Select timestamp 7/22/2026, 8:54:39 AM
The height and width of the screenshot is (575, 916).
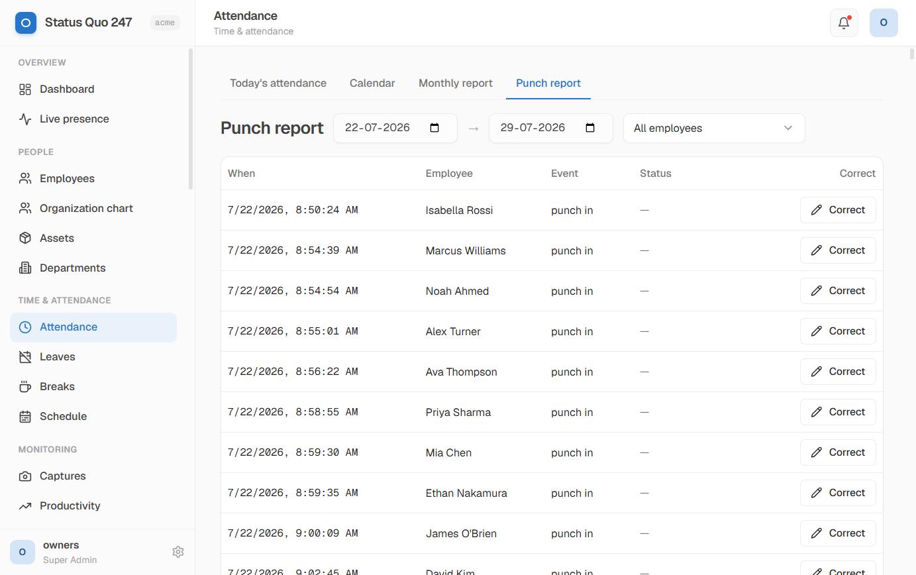click(x=293, y=250)
